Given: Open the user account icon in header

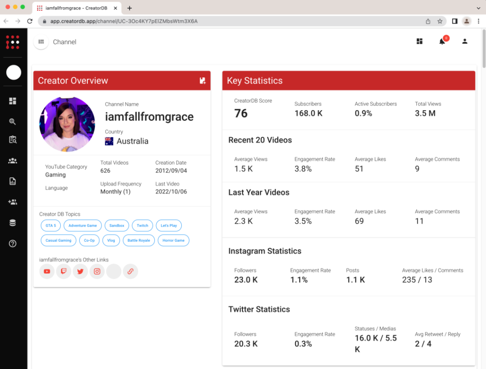Looking at the screenshot, I should 465,41.
